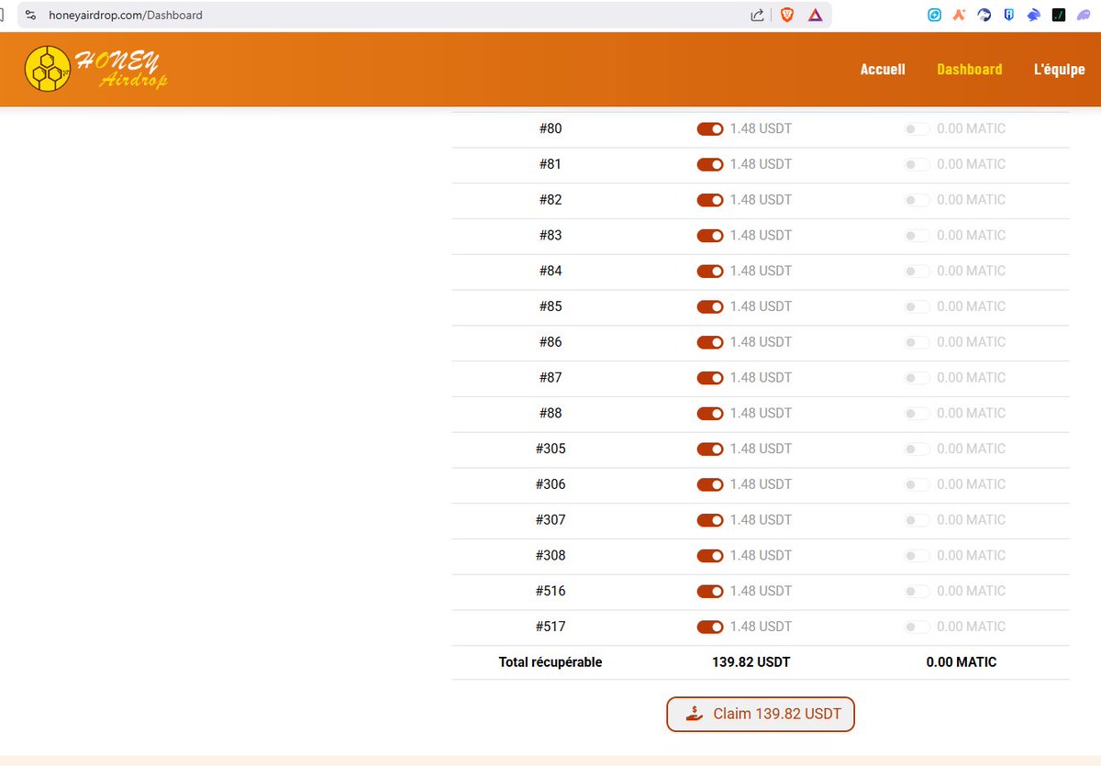The image size is (1101, 766).
Task: Click the 1.48 USDT amount in row #83
Action: pyautogui.click(x=761, y=236)
